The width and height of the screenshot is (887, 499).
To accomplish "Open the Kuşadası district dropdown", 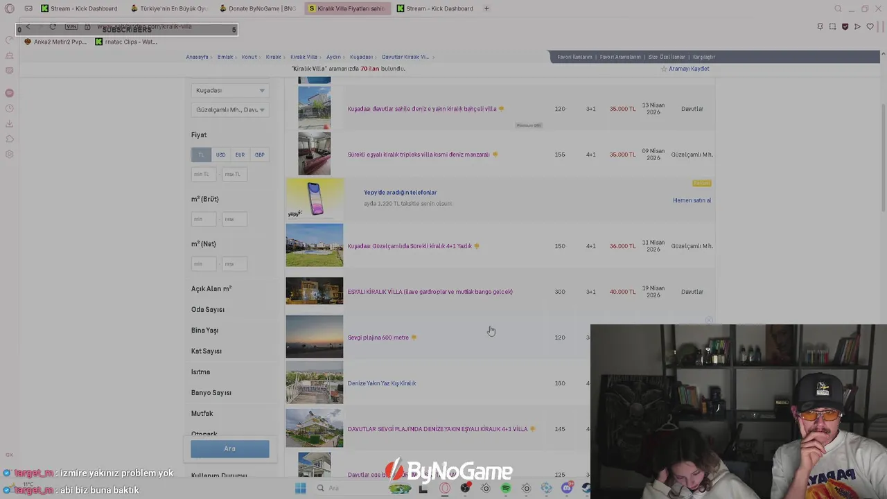I will click(229, 90).
